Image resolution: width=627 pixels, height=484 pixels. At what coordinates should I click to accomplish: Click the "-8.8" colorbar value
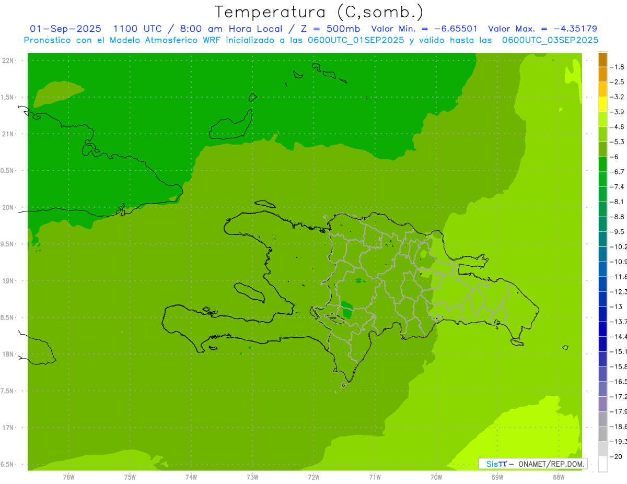click(x=617, y=217)
